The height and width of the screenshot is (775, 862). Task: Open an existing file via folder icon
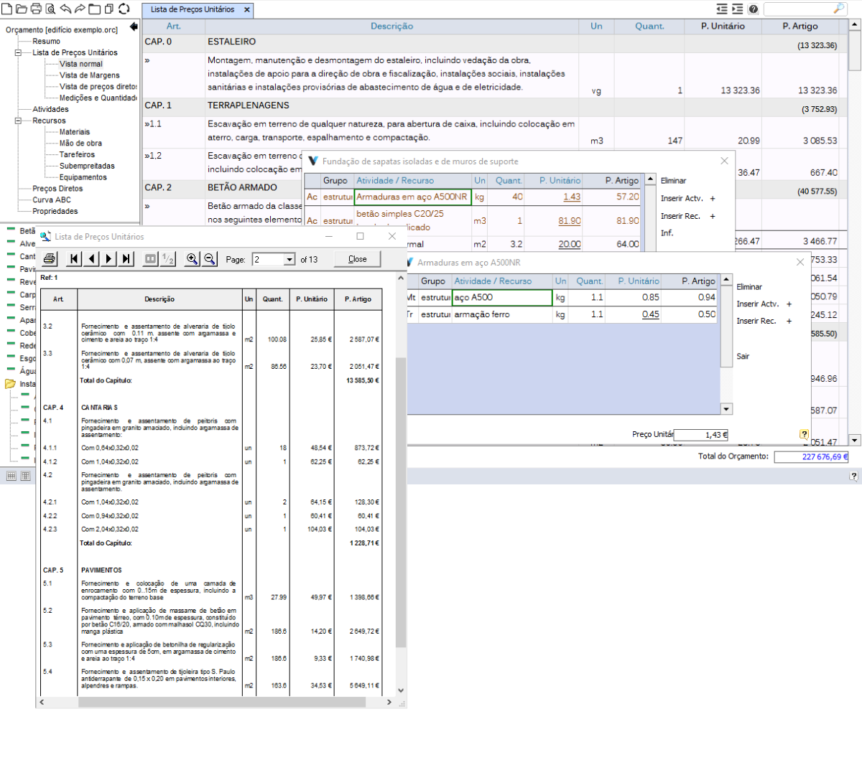coord(21,9)
